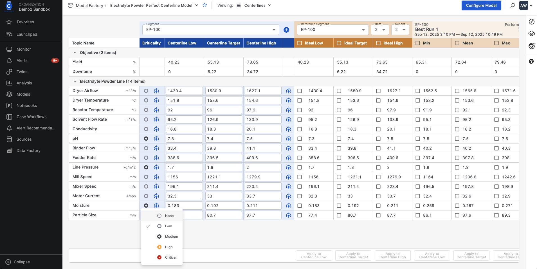
Task: Click the favorite star icon beside model name
Action: coord(205,5)
